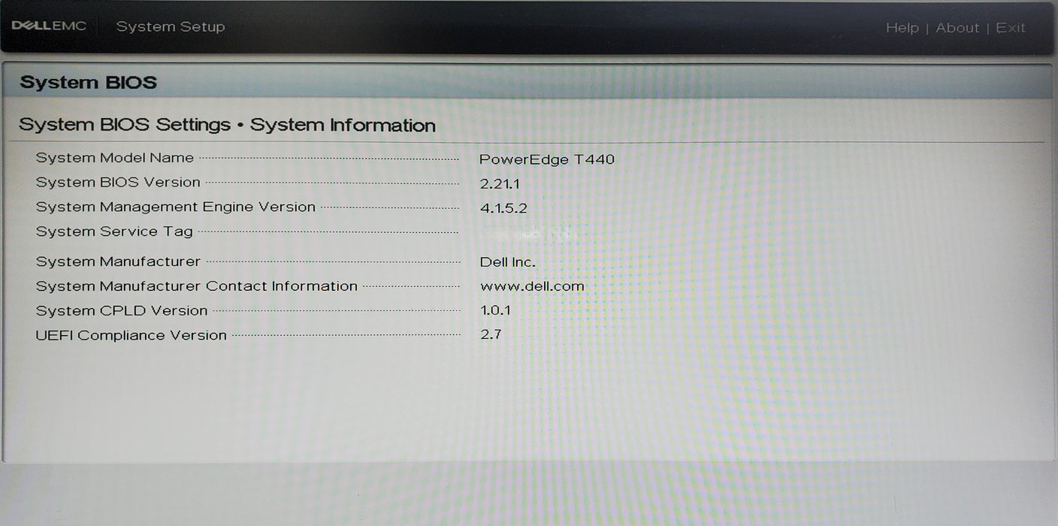
Task: Select the System BIOS Version label
Action: coord(118,183)
